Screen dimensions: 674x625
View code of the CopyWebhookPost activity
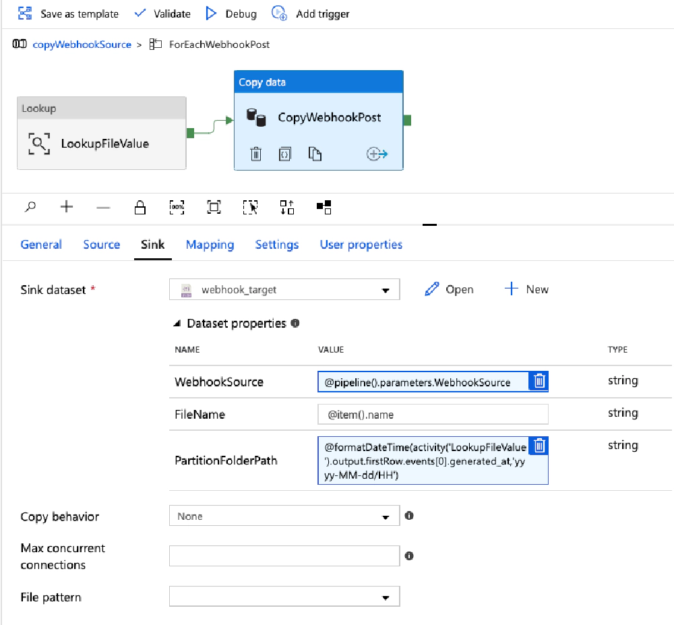point(284,154)
